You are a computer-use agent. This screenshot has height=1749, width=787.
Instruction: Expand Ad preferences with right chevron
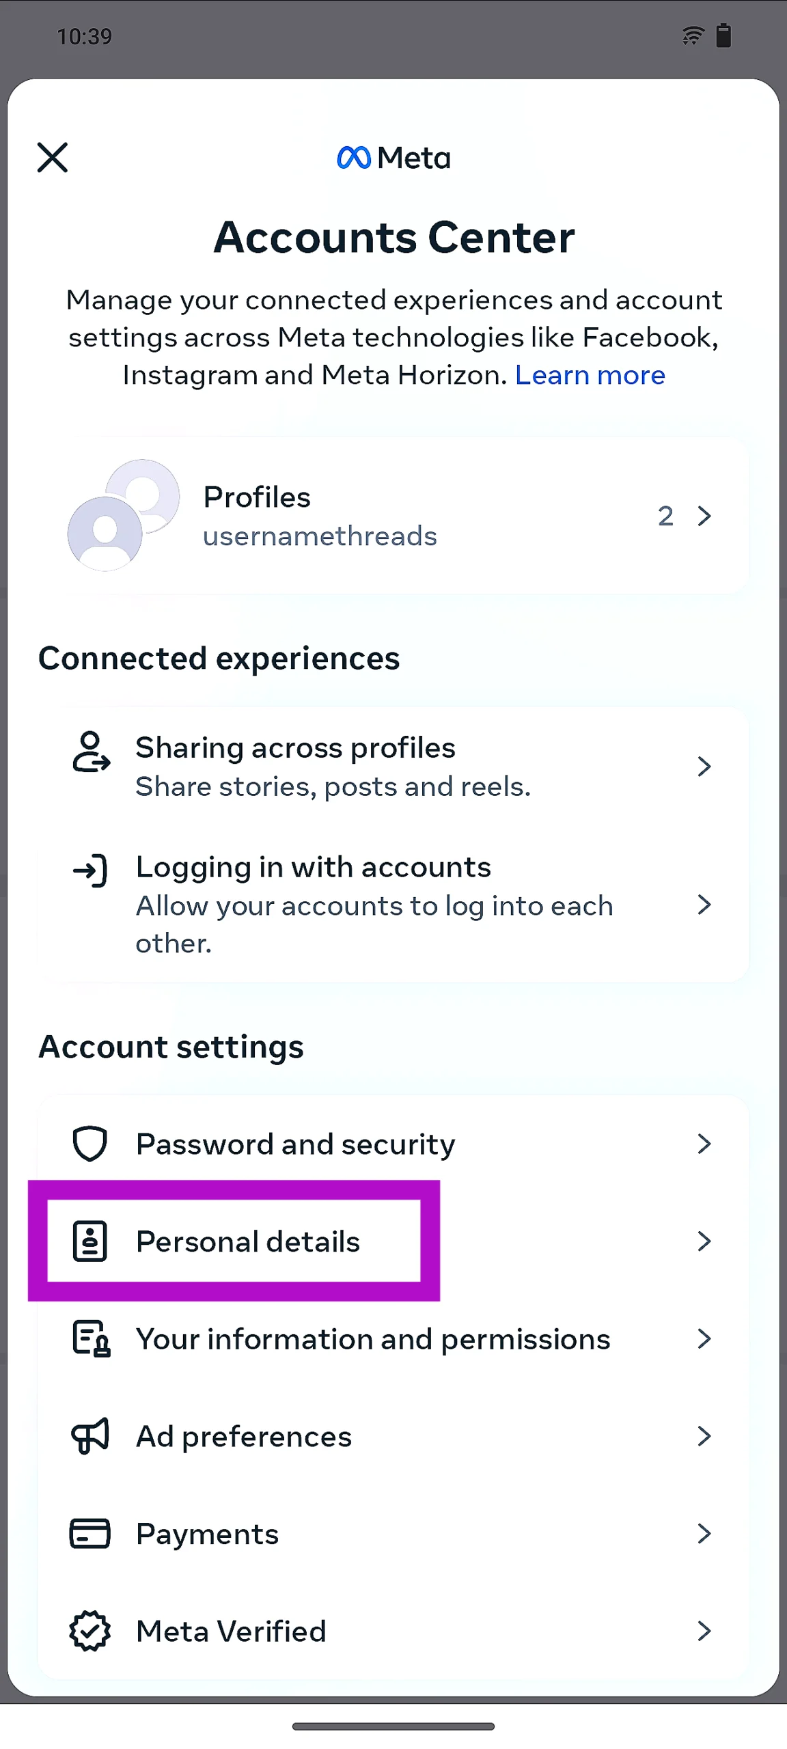click(704, 1436)
